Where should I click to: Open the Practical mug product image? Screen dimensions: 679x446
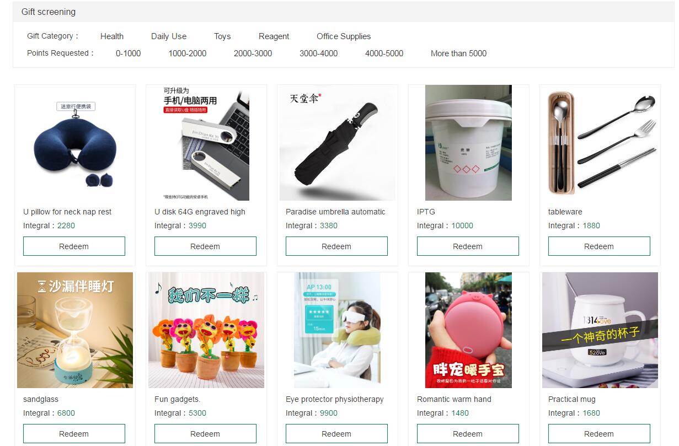(600, 330)
